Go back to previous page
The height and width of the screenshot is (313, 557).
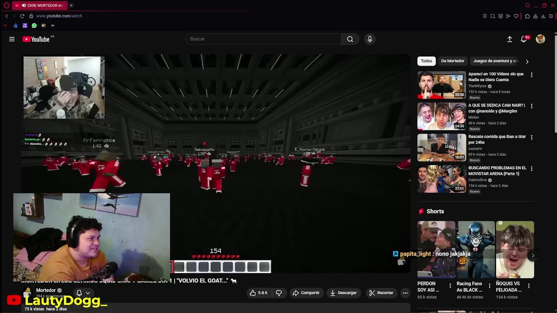point(7,16)
